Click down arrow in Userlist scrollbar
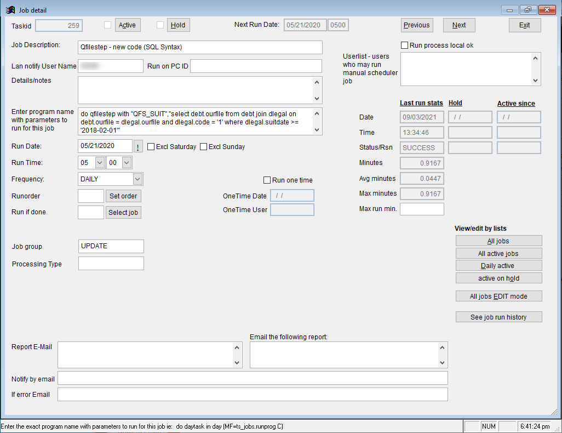562x433 pixels. 536,81
